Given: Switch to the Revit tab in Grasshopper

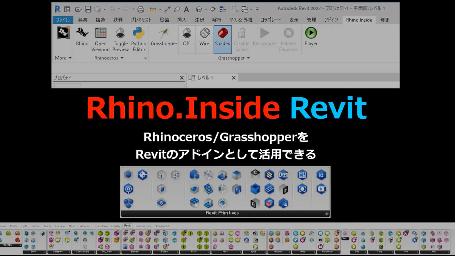Looking at the screenshot, I should pyautogui.click(x=127, y=226).
